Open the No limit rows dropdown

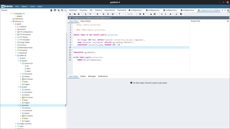(x=132, y=14)
